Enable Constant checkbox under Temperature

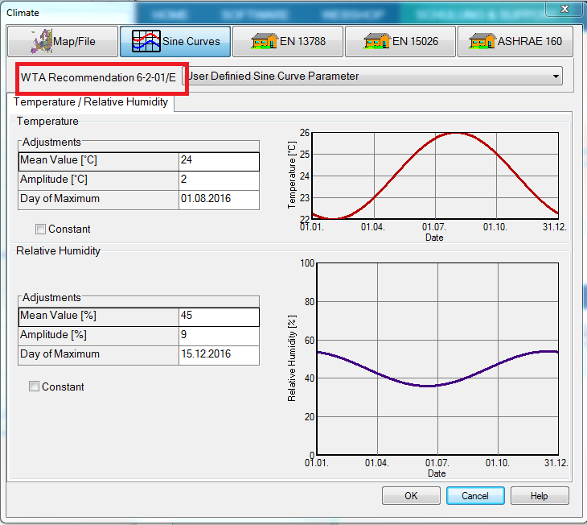tap(40, 229)
